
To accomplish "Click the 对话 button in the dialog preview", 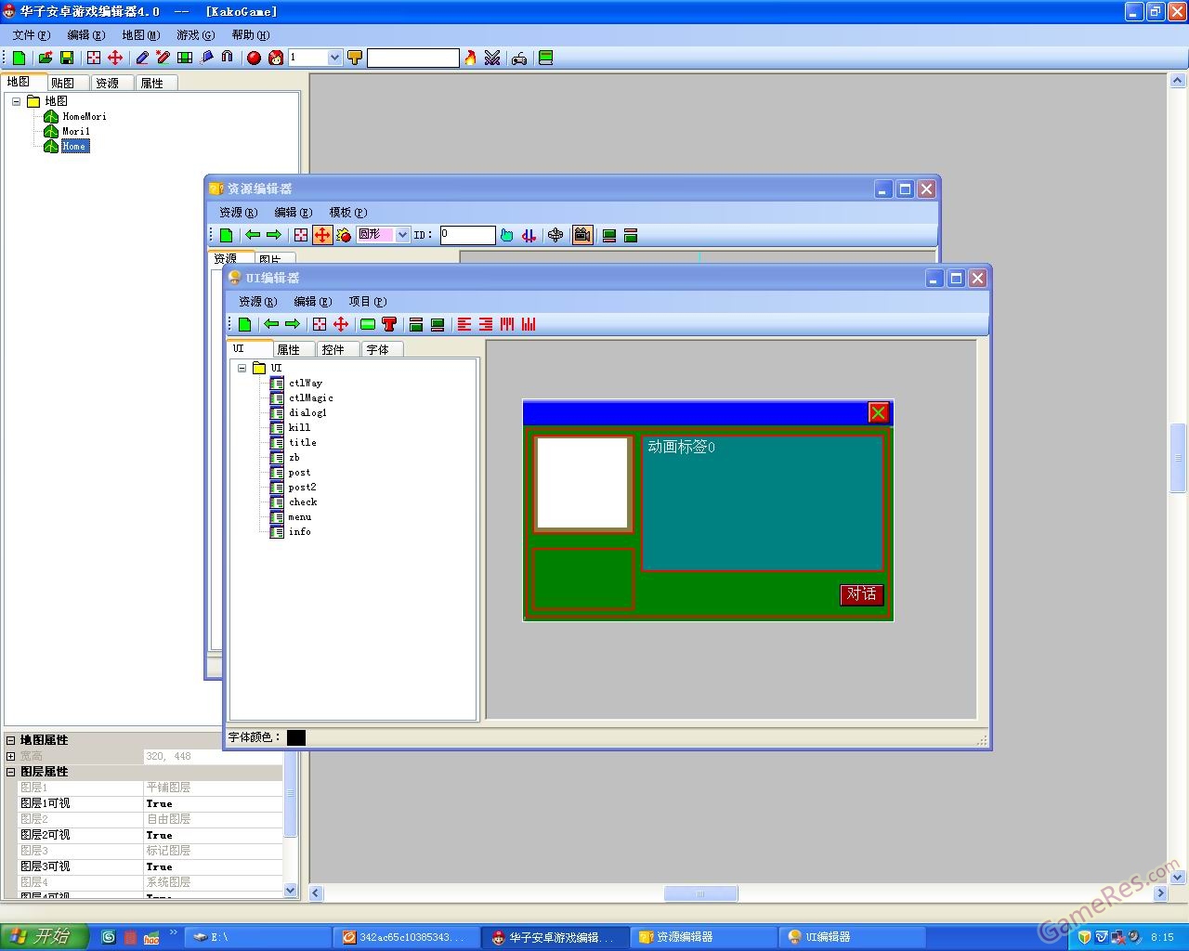I will (861, 593).
